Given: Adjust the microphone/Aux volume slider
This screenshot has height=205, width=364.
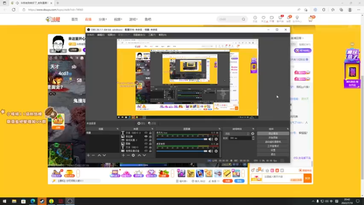Looking at the screenshot, I should click(x=182, y=139).
